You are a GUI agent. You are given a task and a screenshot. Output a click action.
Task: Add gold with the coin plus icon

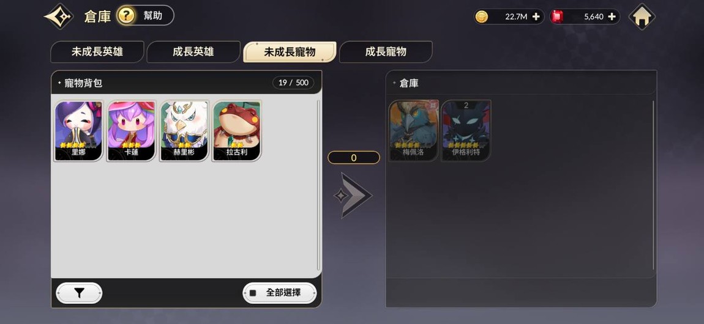click(536, 17)
